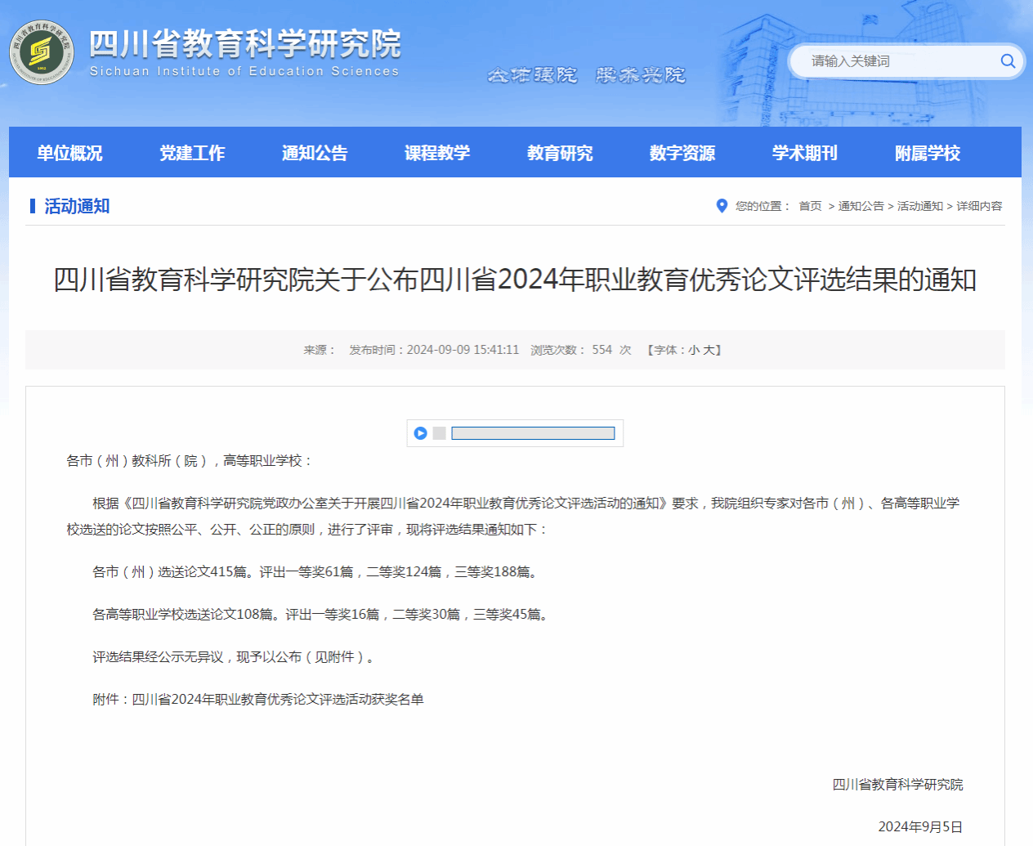Open the 通知公告 menu
The height and width of the screenshot is (846, 1033).
[315, 153]
